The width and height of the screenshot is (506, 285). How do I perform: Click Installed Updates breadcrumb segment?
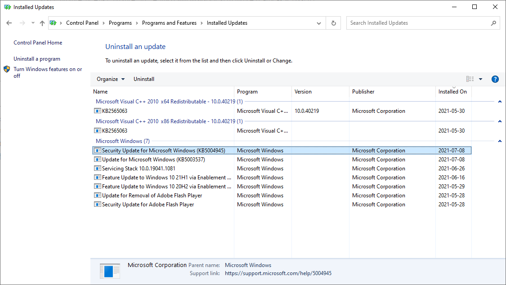[227, 23]
